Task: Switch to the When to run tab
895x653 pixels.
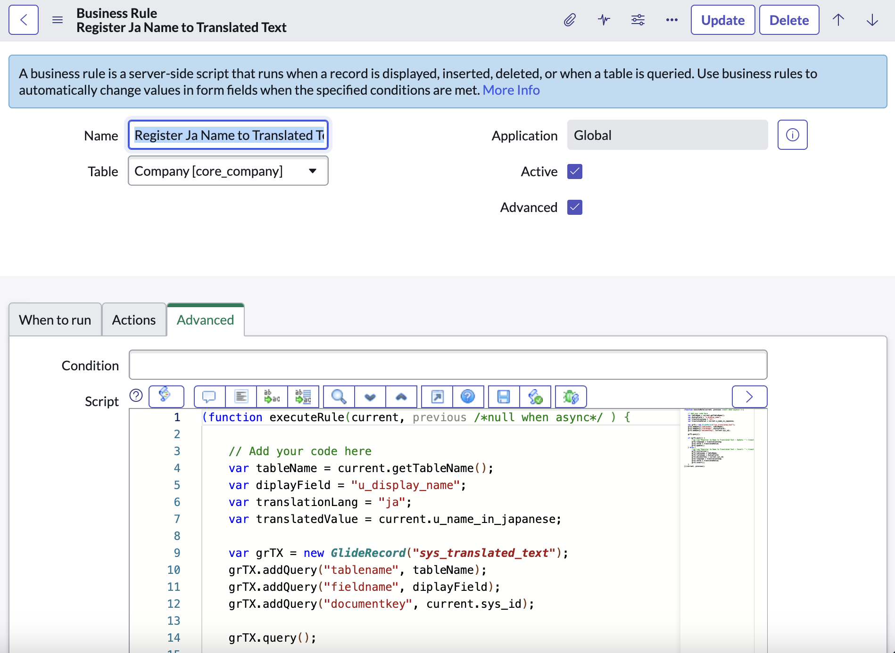Action: pyautogui.click(x=55, y=319)
